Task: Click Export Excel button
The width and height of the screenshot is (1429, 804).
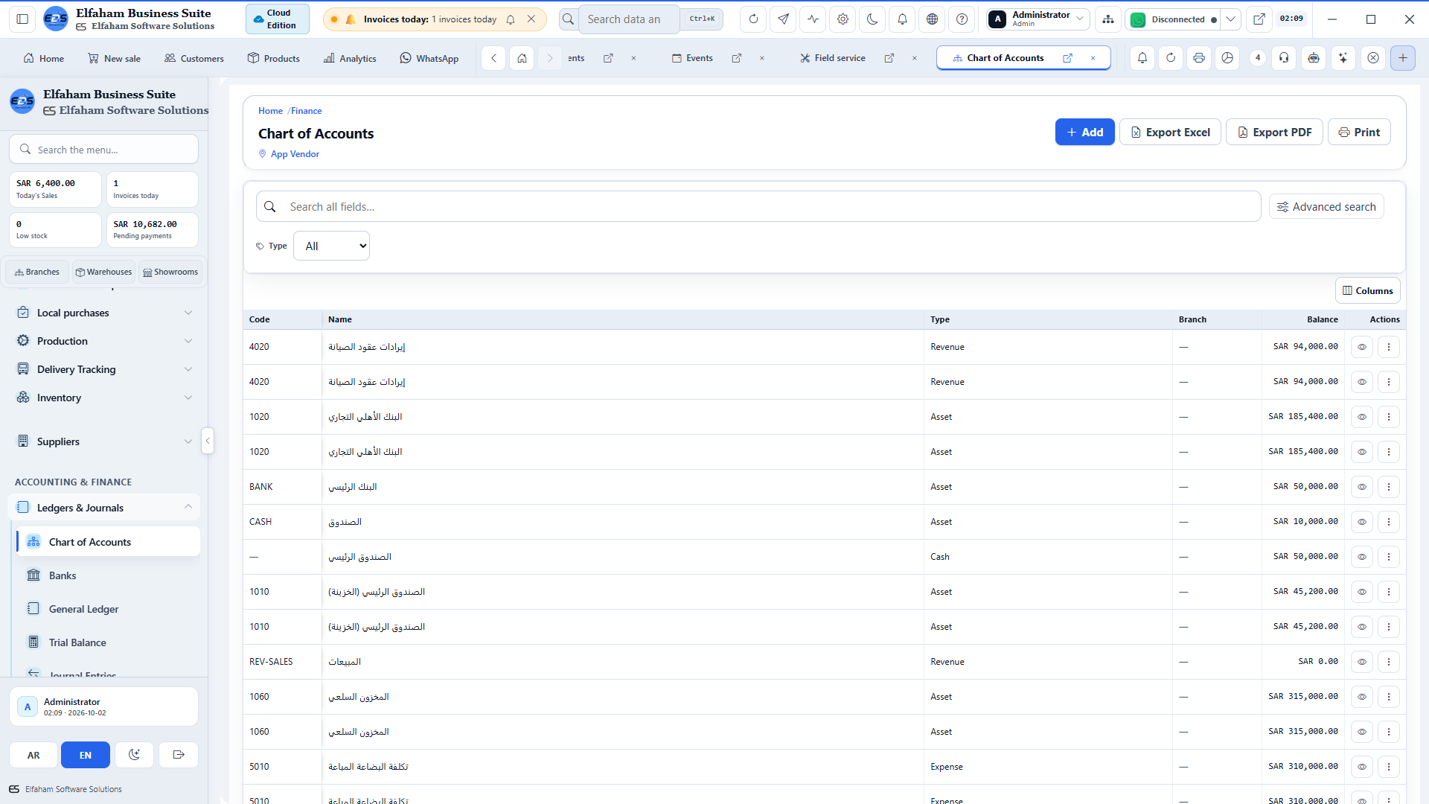Action: tap(1170, 132)
